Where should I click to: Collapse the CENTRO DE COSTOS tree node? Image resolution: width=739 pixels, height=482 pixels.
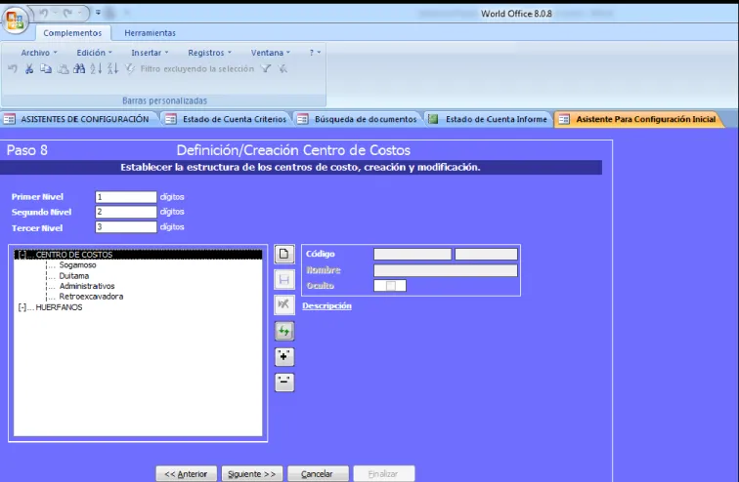(x=22, y=255)
